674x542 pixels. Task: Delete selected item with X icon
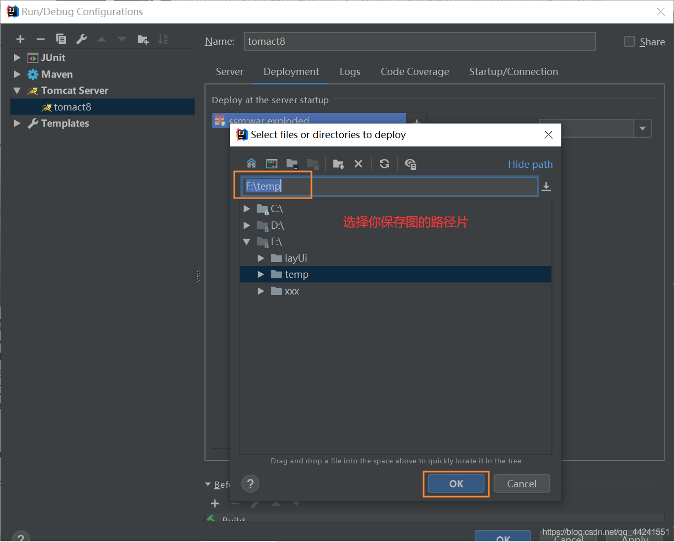[358, 164]
